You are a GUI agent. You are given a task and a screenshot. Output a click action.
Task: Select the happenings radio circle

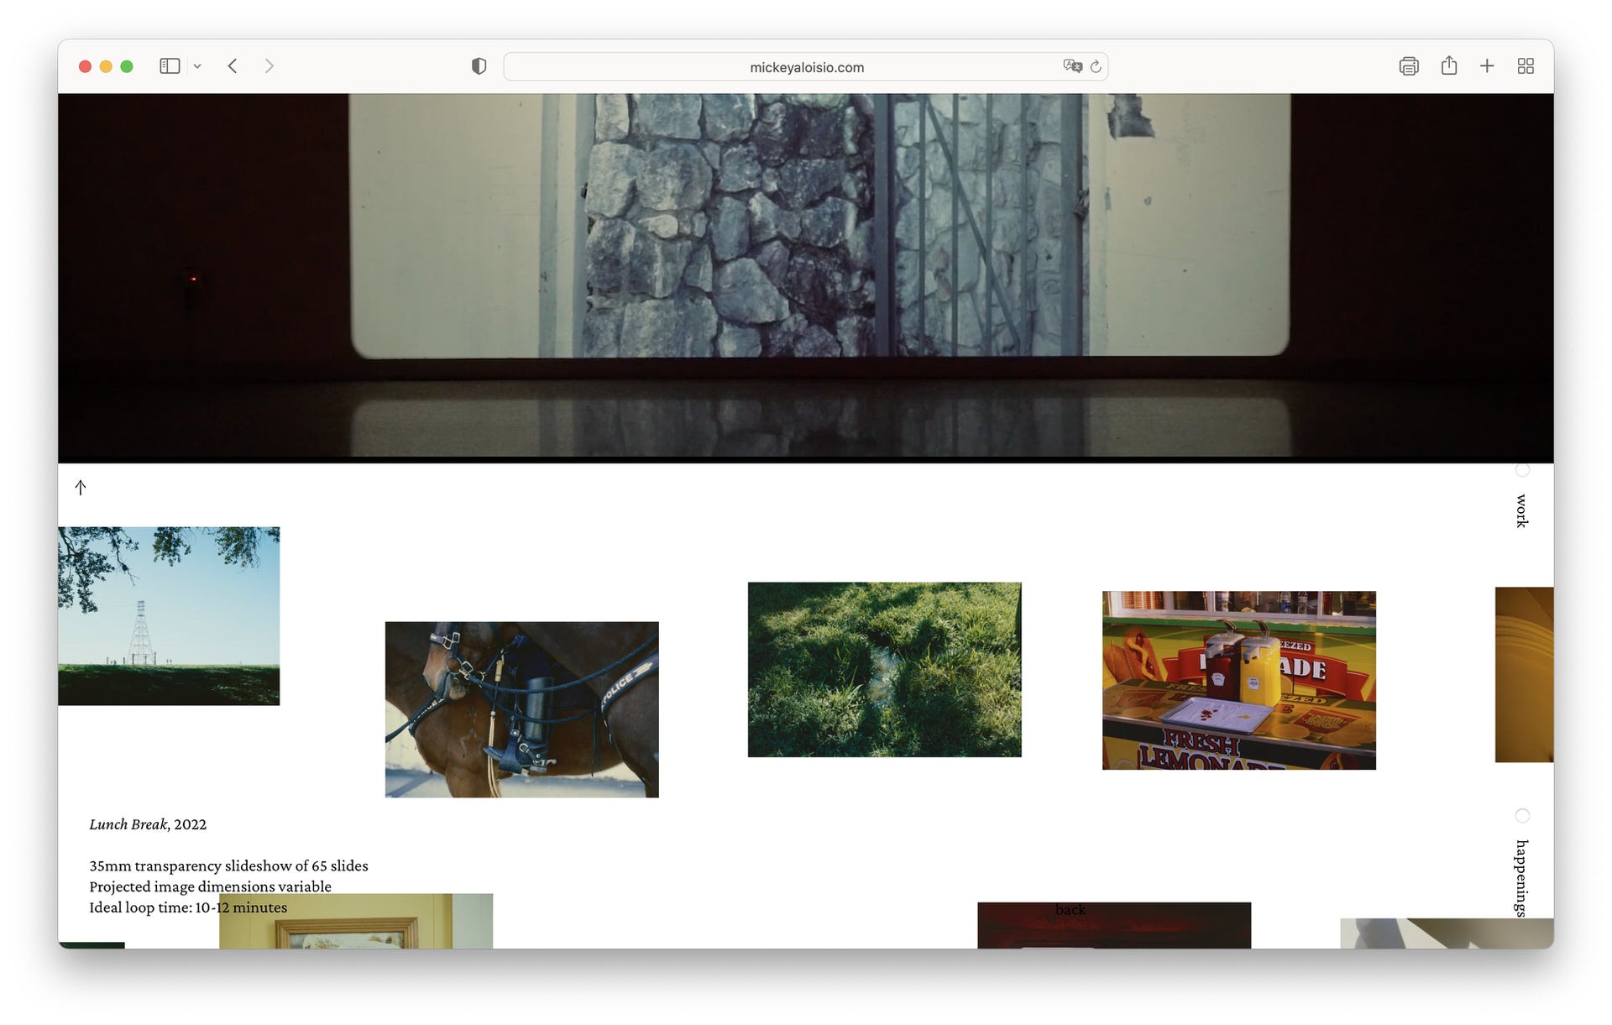click(x=1521, y=816)
